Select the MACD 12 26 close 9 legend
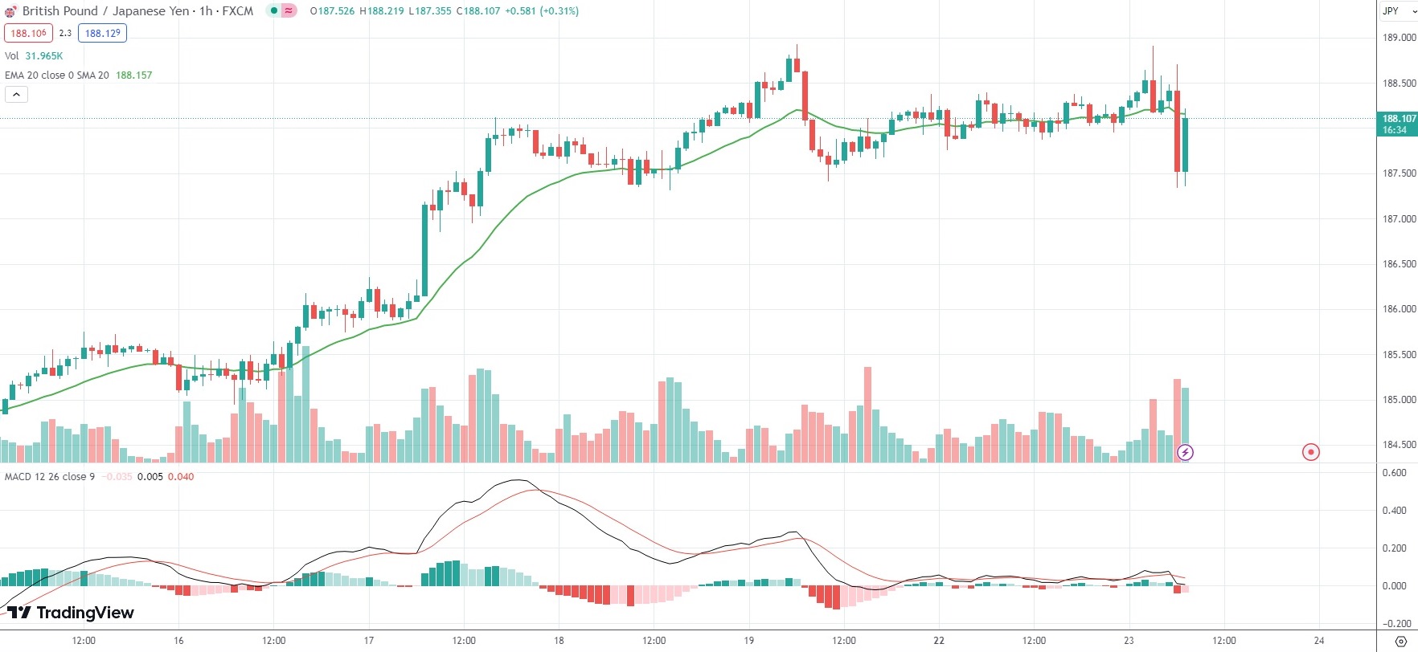This screenshot has width=1418, height=652. 50,477
